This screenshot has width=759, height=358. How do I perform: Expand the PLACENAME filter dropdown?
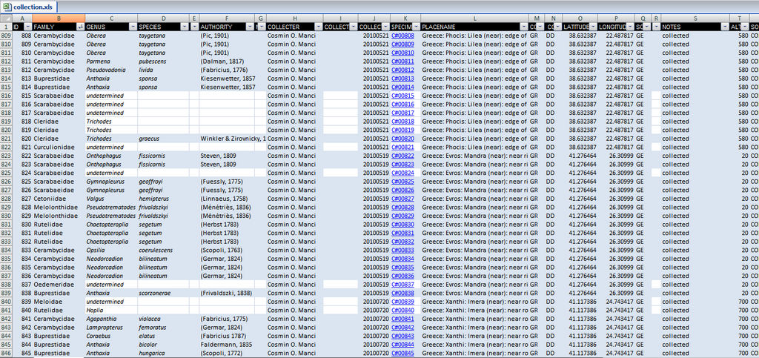pos(524,27)
